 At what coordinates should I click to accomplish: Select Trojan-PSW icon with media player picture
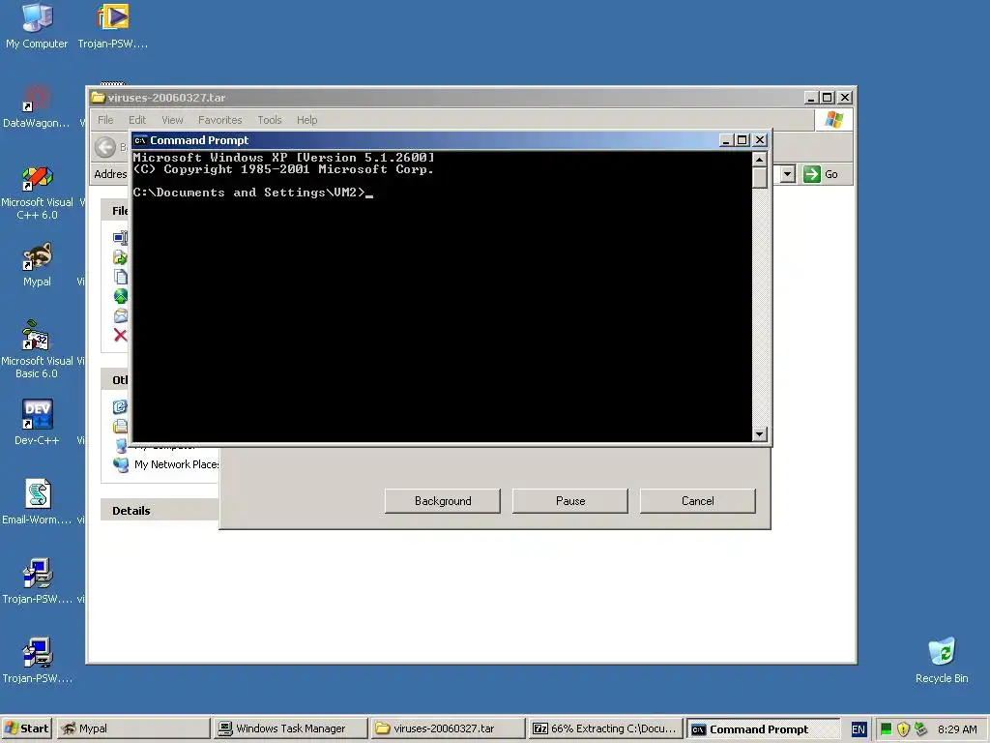[x=113, y=26]
